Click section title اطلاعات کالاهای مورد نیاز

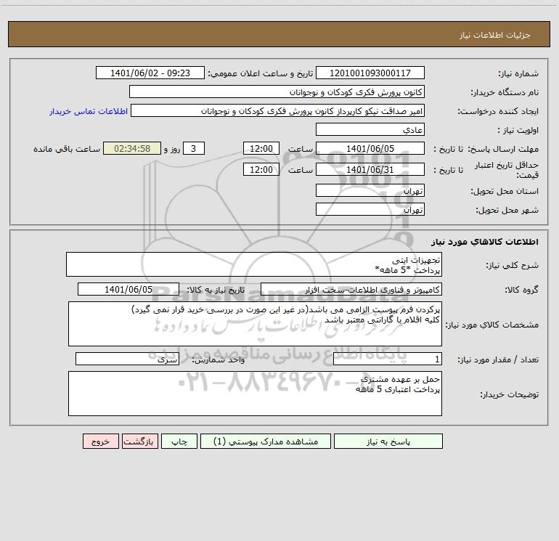[x=485, y=242]
